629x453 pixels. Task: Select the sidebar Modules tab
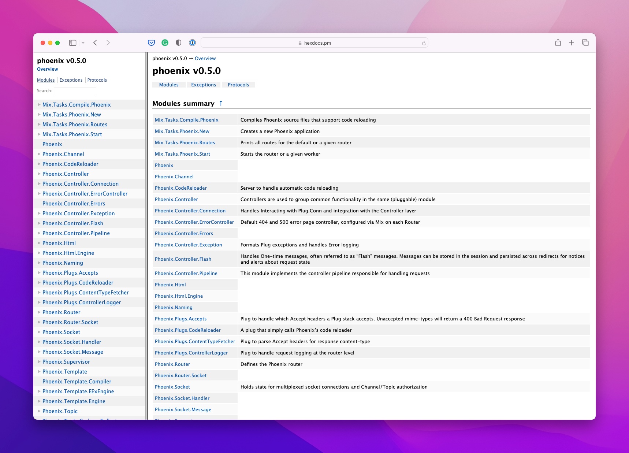46,80
